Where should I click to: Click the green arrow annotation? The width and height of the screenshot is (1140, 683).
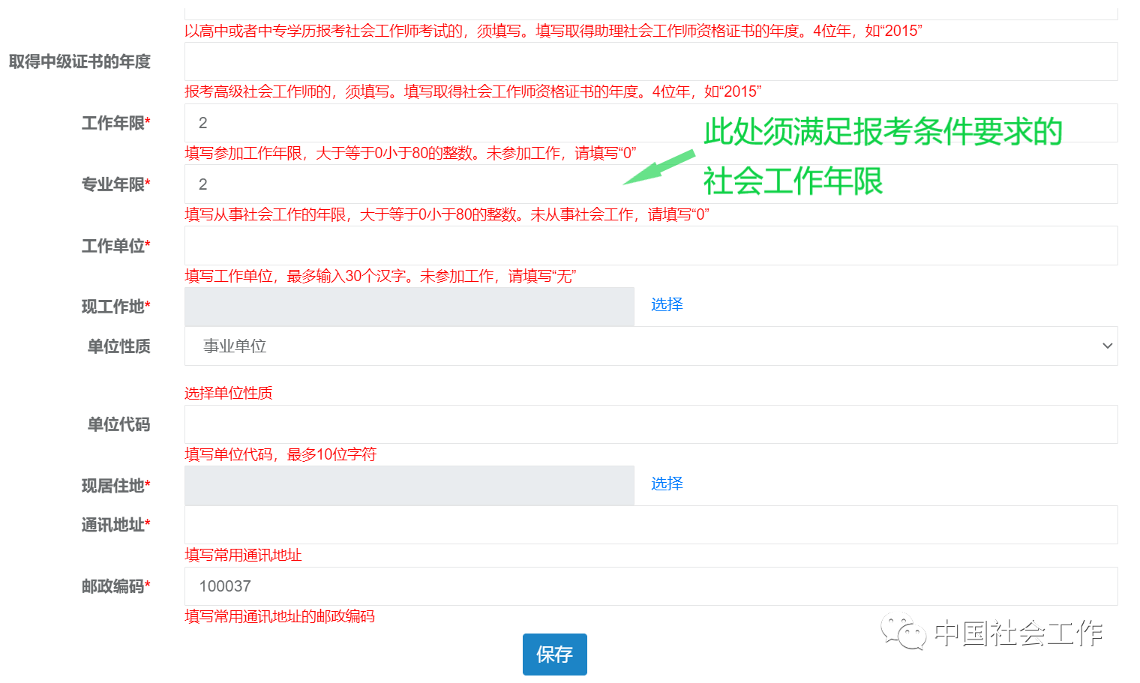(658, 166)
